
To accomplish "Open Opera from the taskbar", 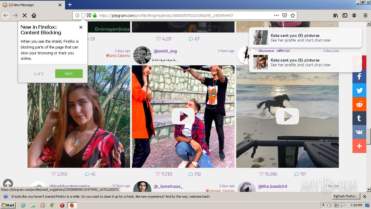I will tap(62, 205).
